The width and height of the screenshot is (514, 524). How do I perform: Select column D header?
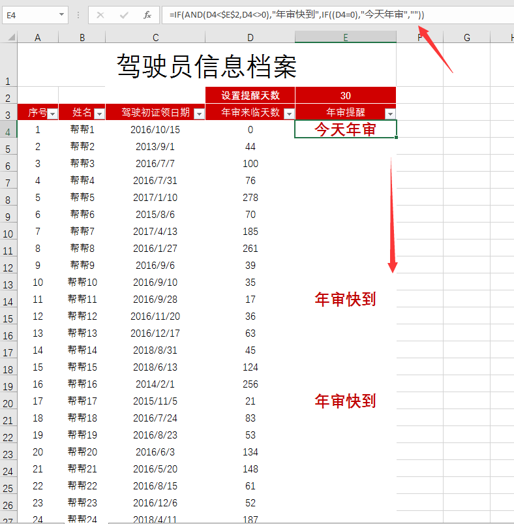click(250, 37)
